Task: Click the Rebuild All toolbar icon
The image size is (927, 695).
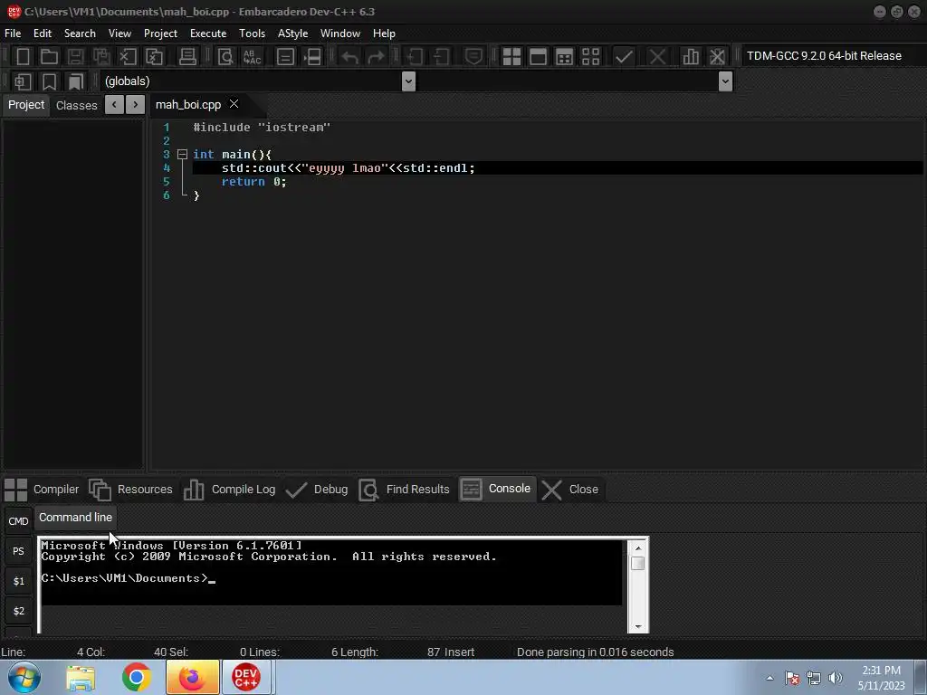Action: click(590, 57)
